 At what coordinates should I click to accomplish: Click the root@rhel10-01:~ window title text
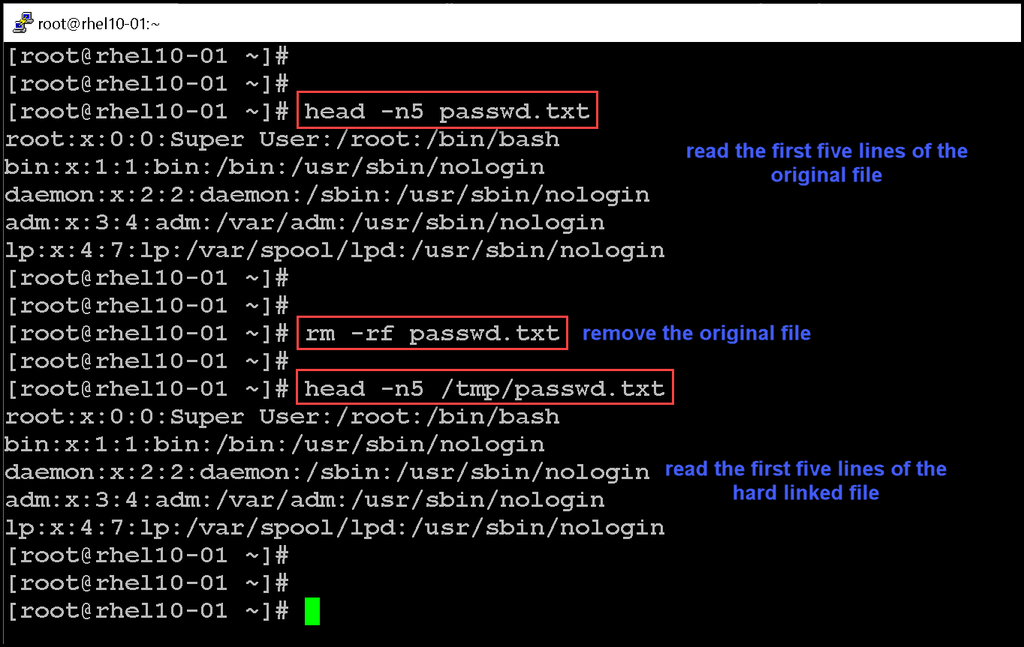coord(99,24)
